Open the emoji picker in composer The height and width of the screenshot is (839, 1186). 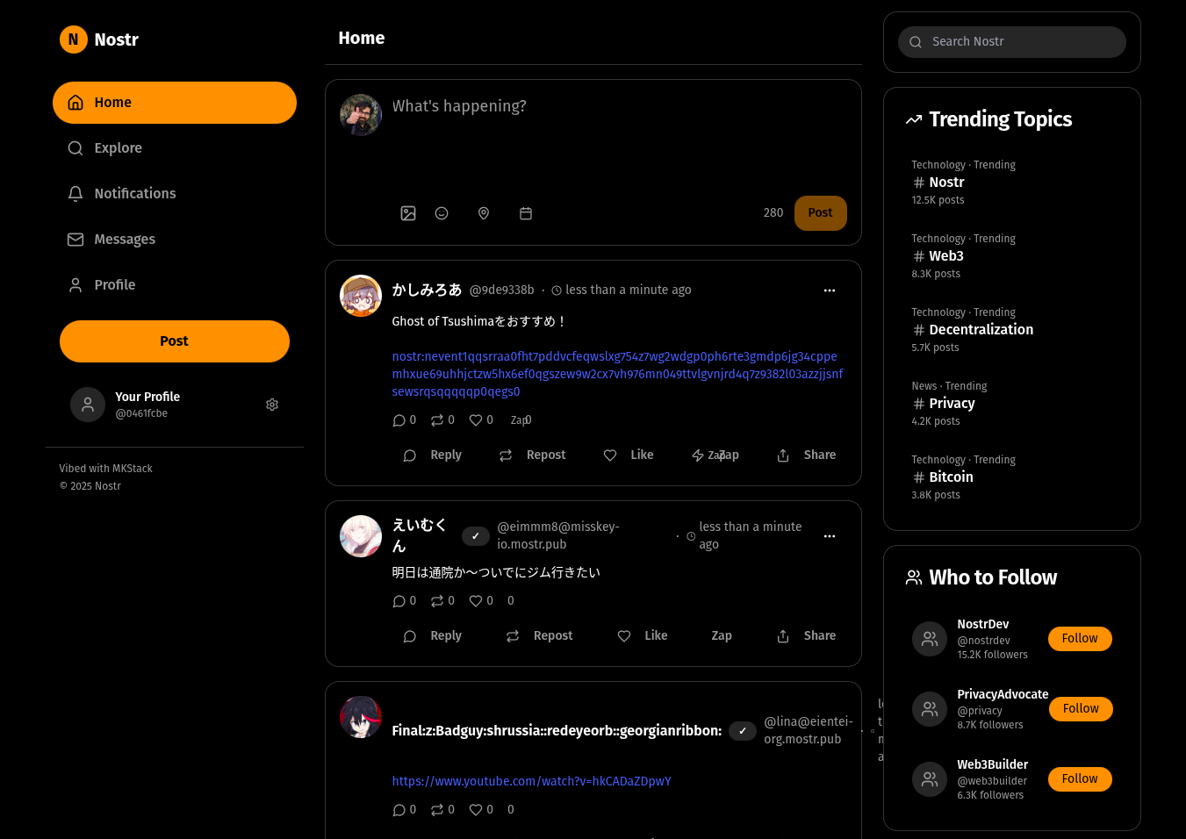click(x=442, y=213)
